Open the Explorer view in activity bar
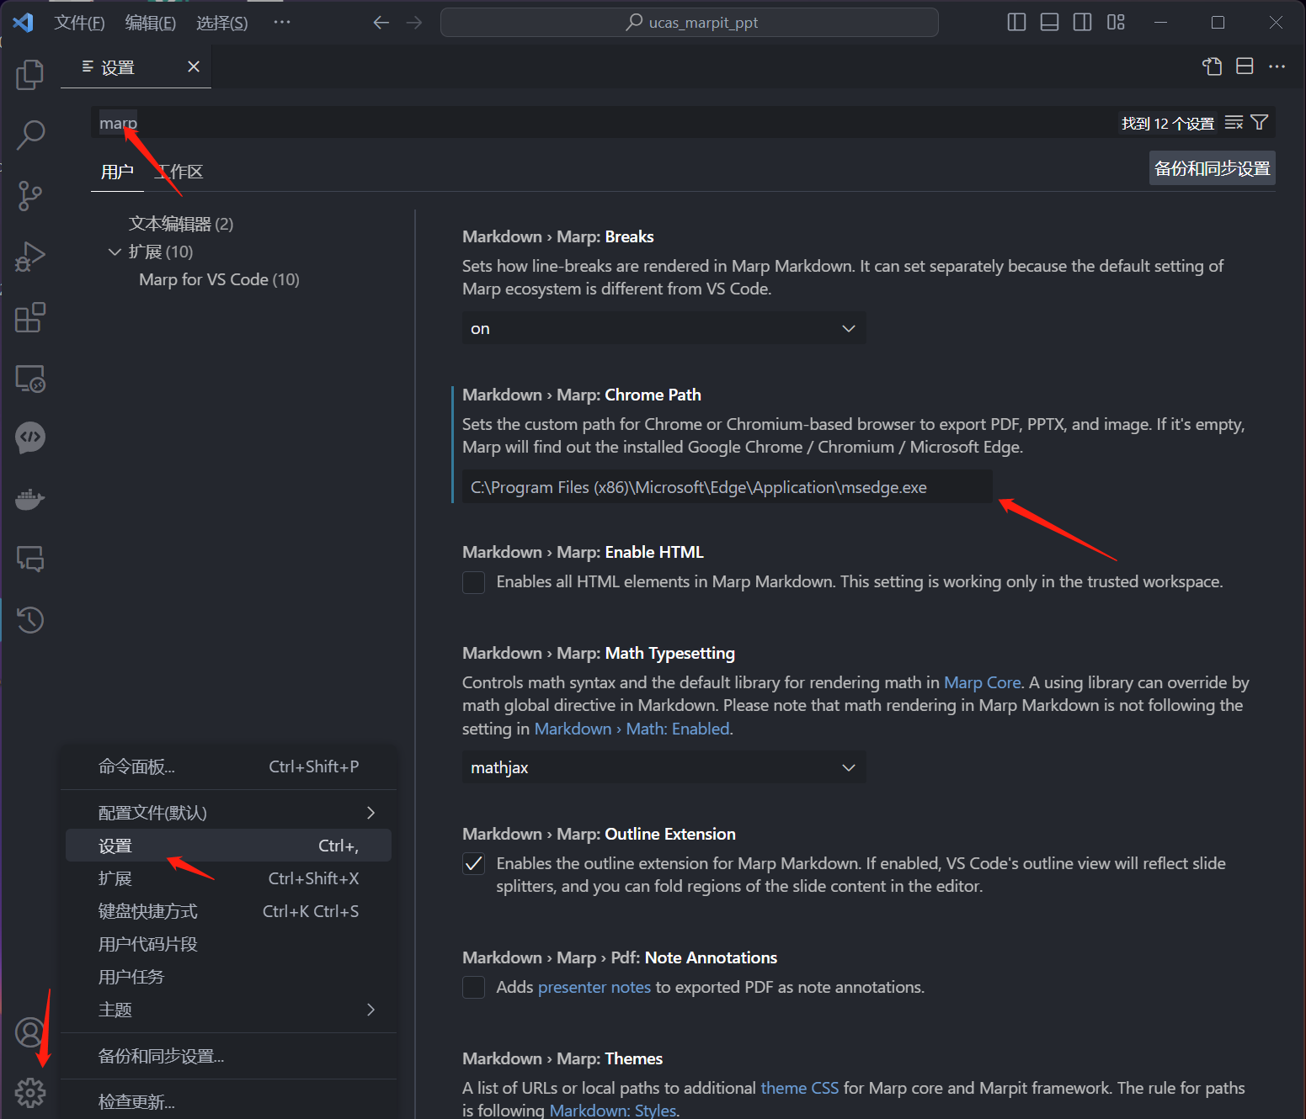Screen dimensions: 1306x1119 pyautogui.click(x=30, y=74)
